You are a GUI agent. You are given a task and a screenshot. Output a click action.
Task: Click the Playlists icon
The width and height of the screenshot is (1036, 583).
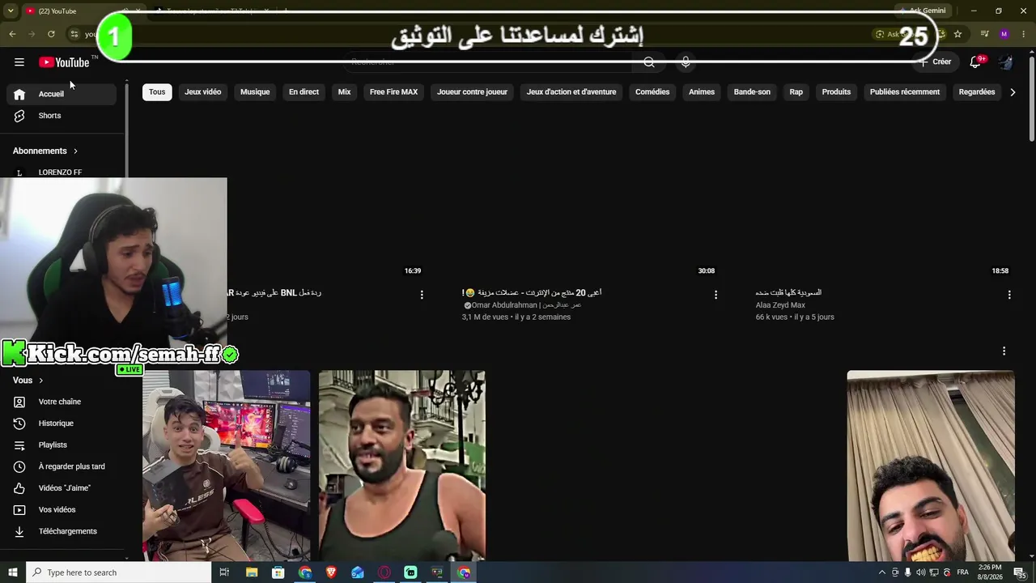(x=19, y=445)
